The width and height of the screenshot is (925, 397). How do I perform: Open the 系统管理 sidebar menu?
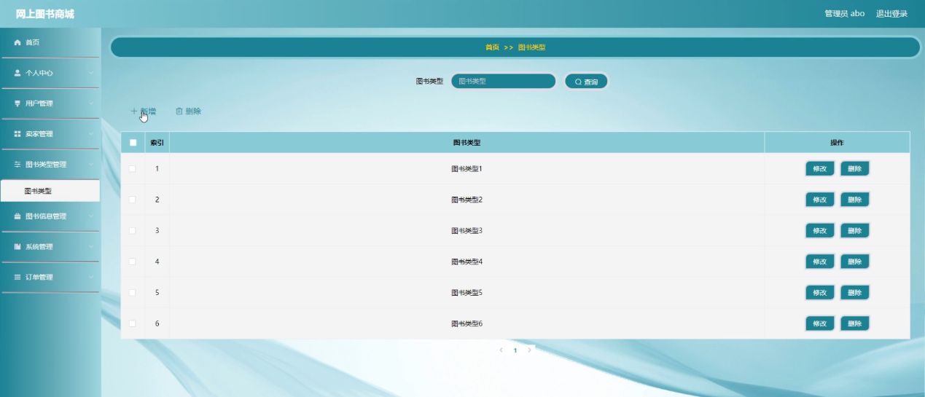(50, 247)
